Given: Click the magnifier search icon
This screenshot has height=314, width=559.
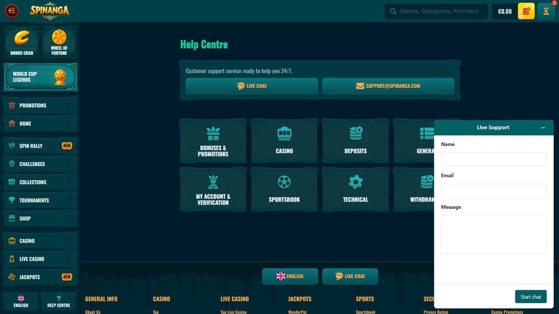Looking at the screenshot, I should tap(393, 11).
